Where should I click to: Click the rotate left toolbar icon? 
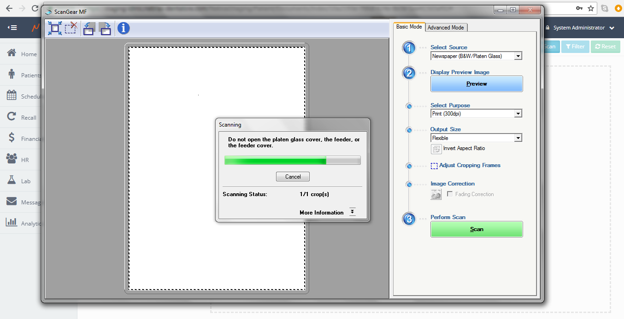(x=89, y=29)
